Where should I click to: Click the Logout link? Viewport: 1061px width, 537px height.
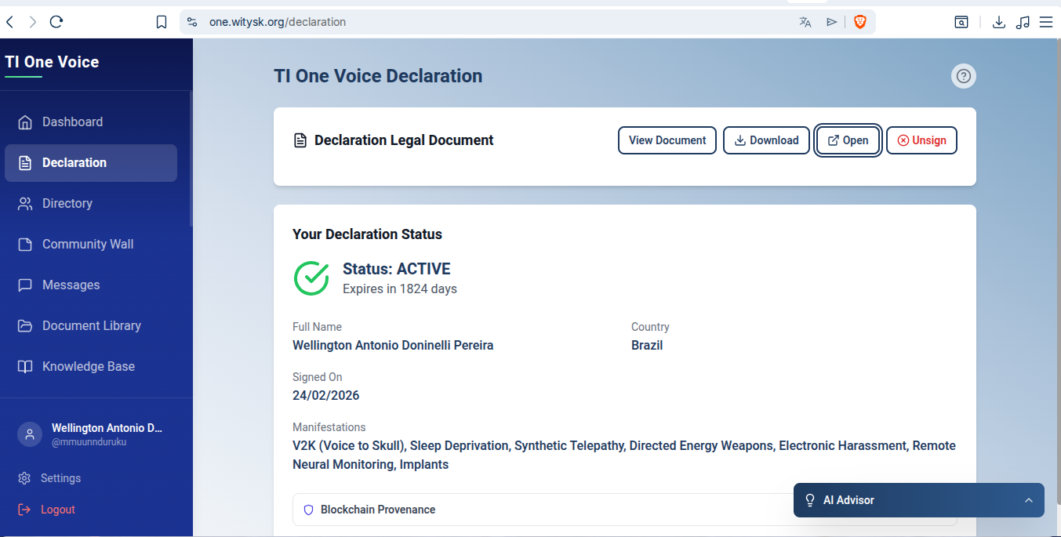pyautogui.click(x=57, y=510)
